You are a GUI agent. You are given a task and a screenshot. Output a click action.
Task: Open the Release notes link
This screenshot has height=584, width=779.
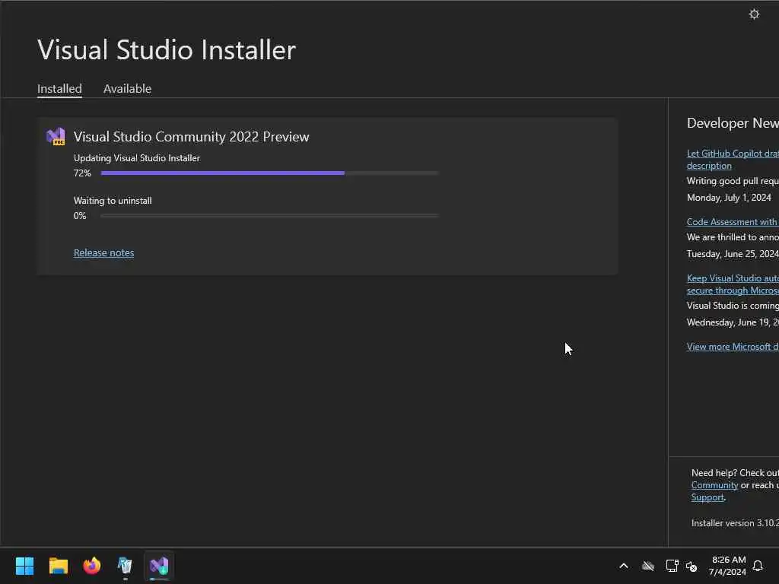pyautogui.click(x=103, y=252)
